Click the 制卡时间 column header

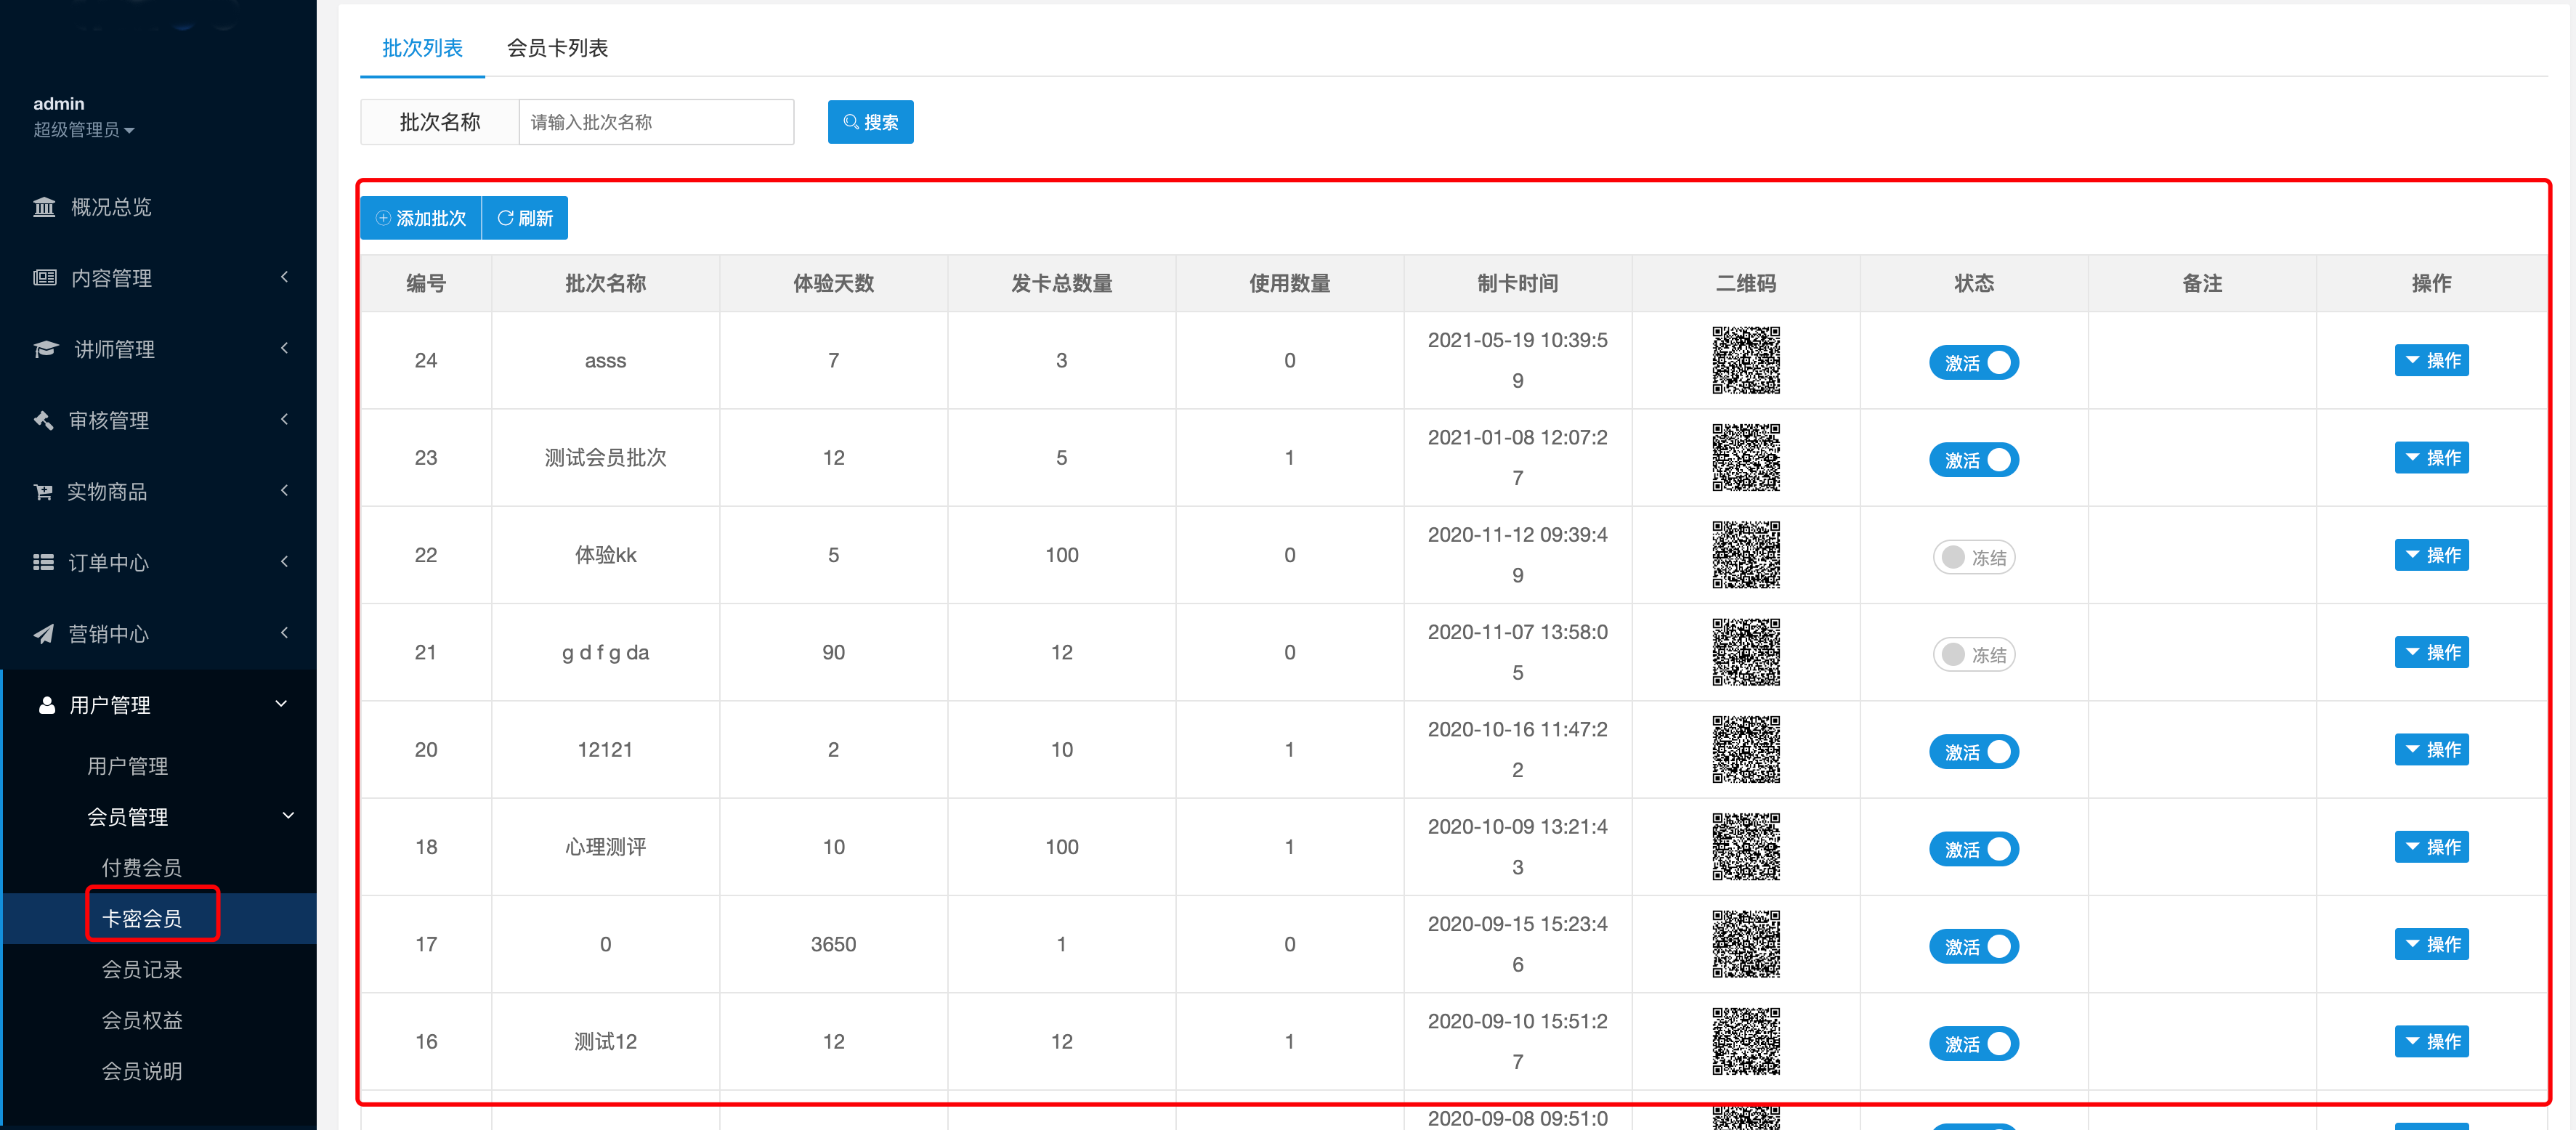1517,283
